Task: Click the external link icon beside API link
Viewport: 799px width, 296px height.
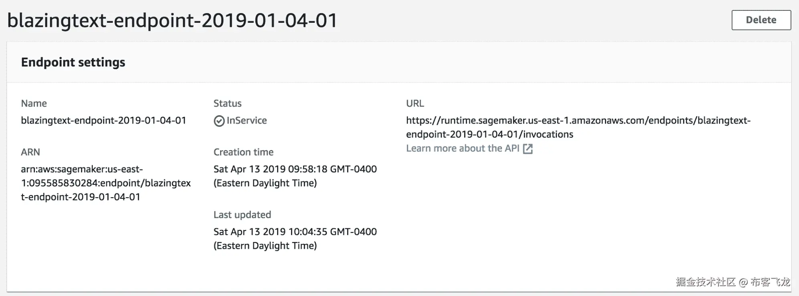Action: tap(528, 149)
